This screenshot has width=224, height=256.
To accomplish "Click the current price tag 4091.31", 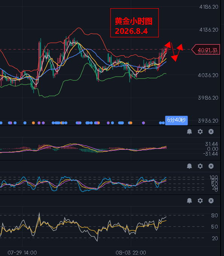I will [x=206, y=50].
